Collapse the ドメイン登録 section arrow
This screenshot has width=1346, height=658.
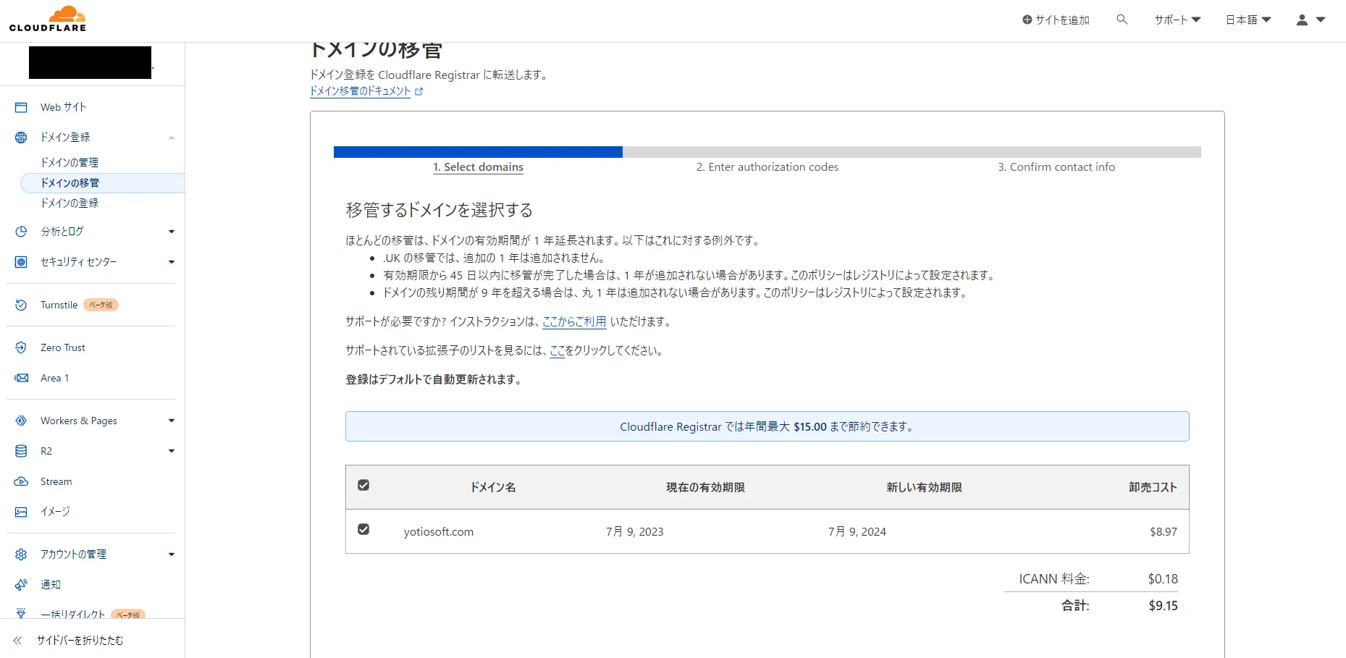point(172,138)
